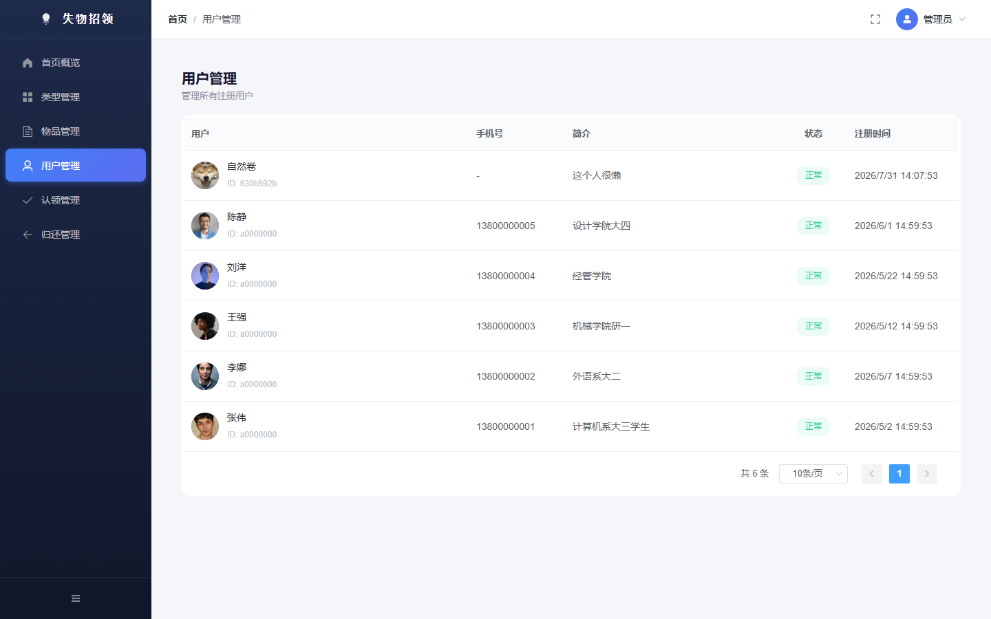This screenshot has height=619, width=991.
Task: Collapse the sidebar with the bottom fold icon
Action: 76,598
